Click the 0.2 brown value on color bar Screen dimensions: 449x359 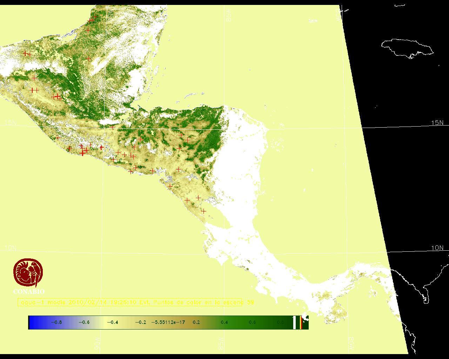(x=196, y=323)
